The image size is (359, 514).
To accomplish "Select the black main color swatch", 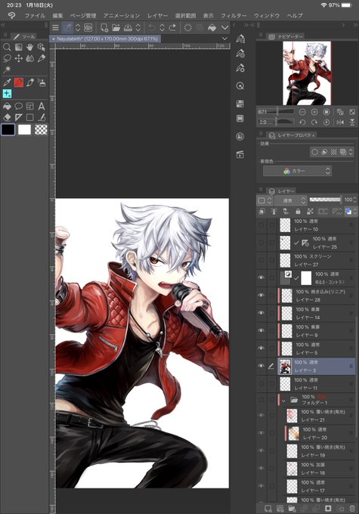I will pyautogui.click(x=8, y=129).
